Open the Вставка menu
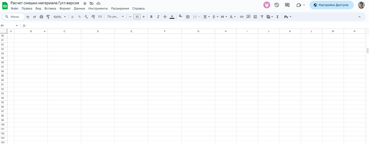The width and height of the screenshot is (369, 144). tap(50, 9)
